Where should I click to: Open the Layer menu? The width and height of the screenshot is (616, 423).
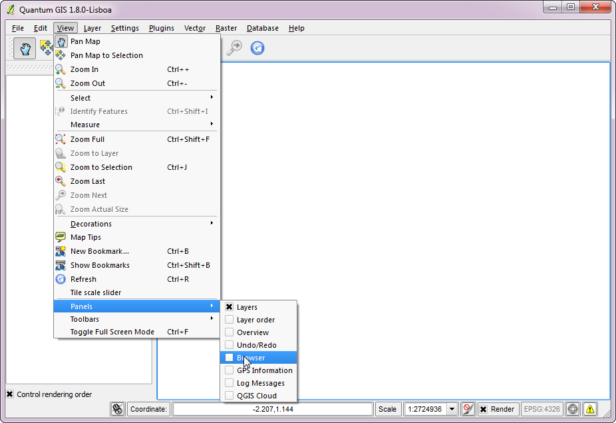(x=92, y=28)
